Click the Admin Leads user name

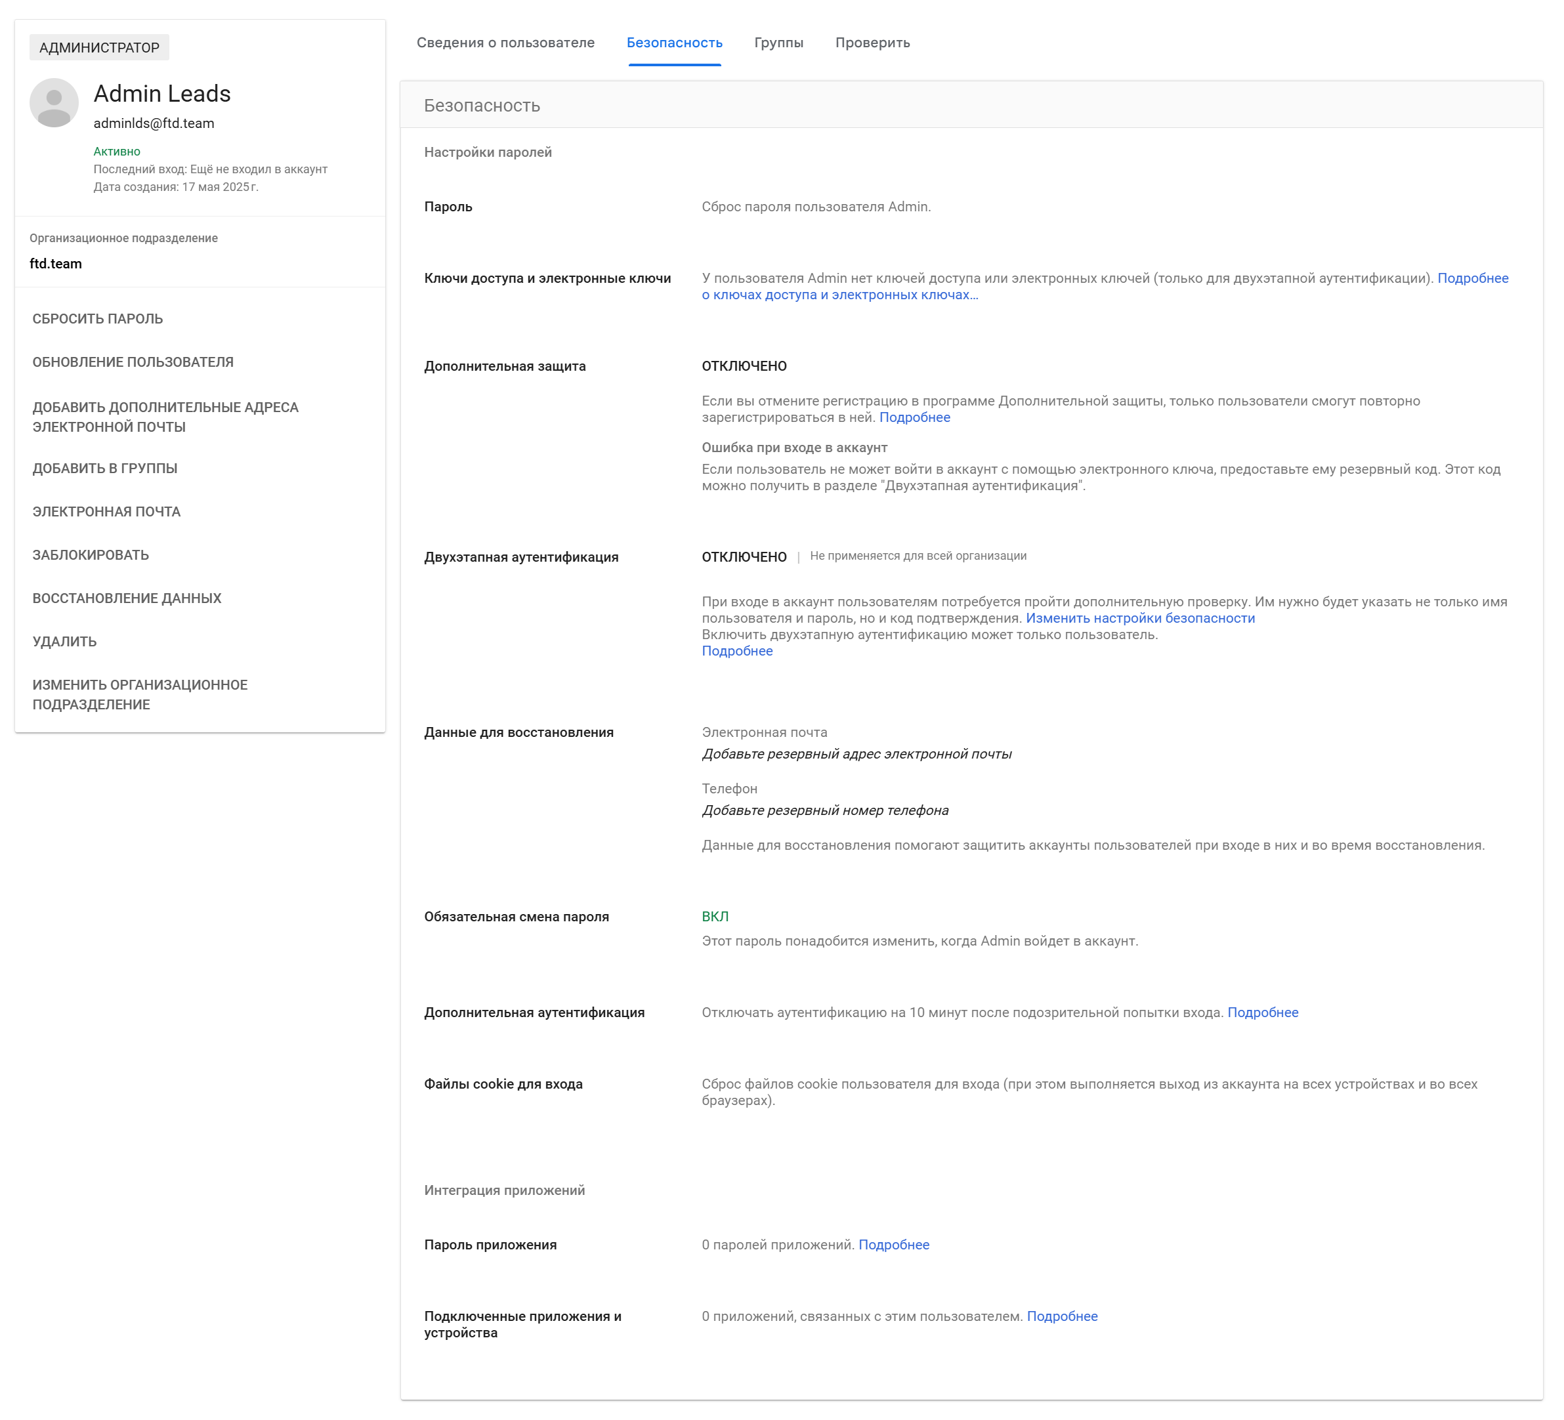pyautogui.click(x=162, y=94)
